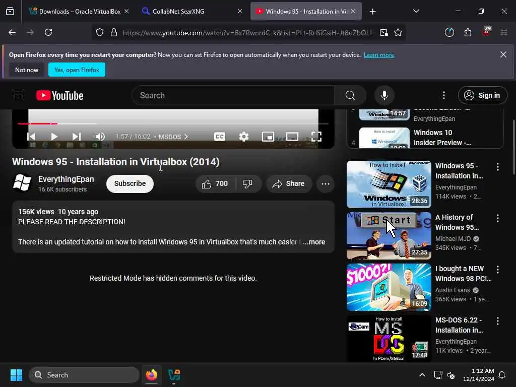The width and height of the screenshot is (516, 387).
Task: Open Firefox View icon
Action: click(x=10, y=12)
